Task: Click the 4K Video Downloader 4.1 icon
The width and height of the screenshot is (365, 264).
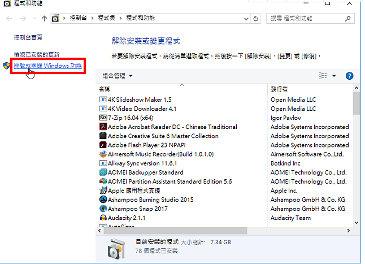Action: coord(103,109)
